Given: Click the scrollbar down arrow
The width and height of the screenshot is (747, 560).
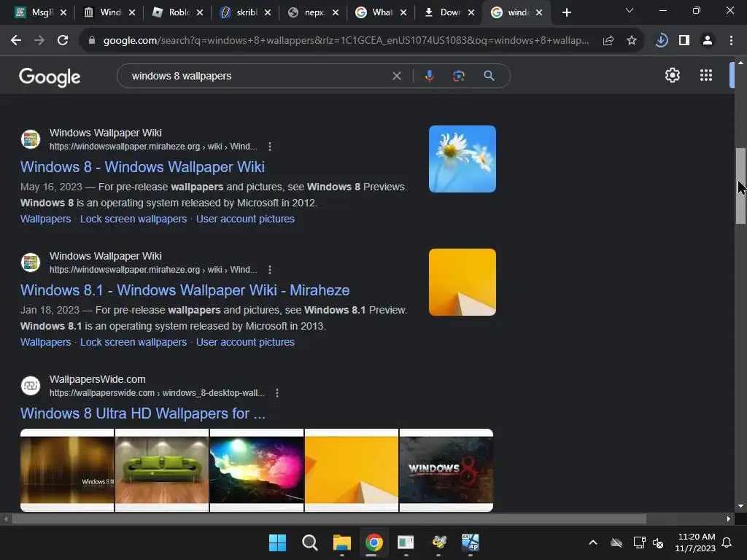Looking at the screenshot, I should [740, 506].
